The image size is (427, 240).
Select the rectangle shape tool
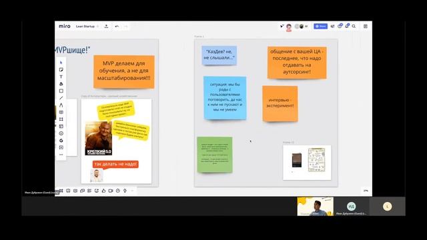(x=61, y=91)
